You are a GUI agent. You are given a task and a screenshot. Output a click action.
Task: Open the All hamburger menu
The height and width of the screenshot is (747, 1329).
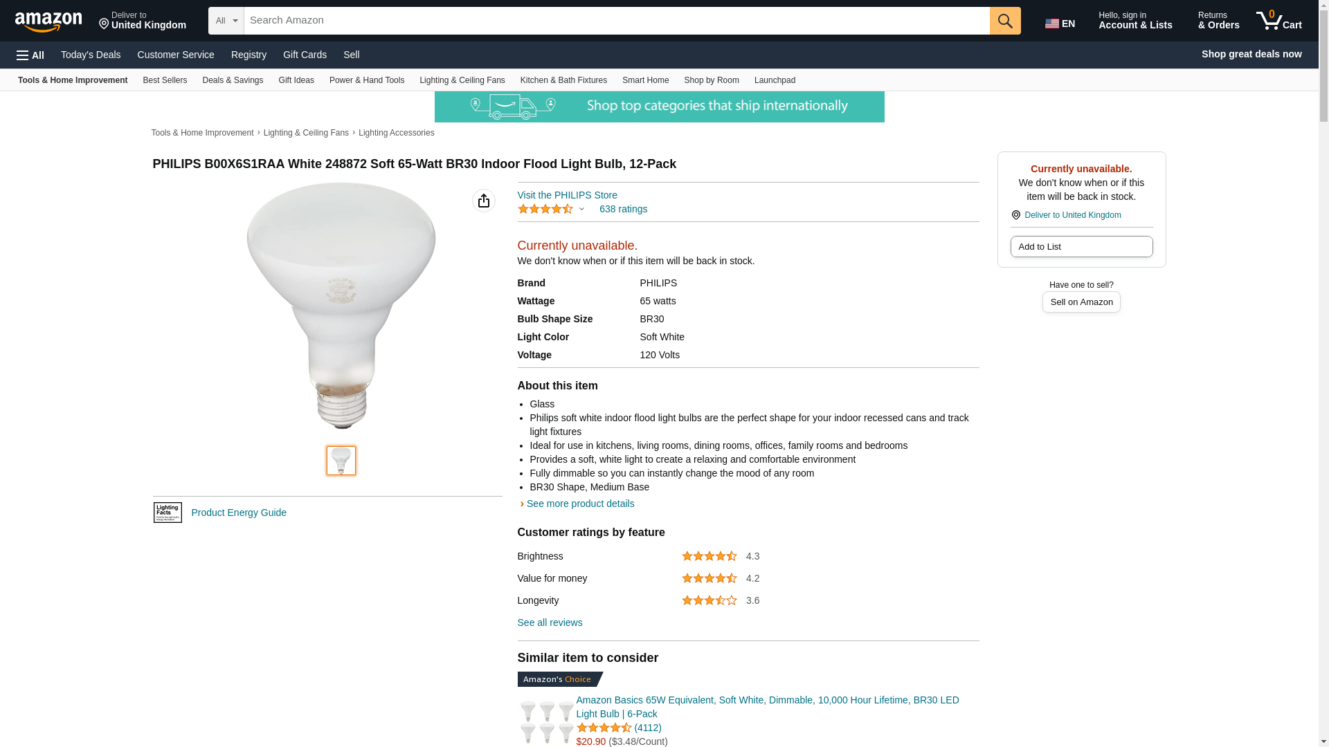click(x=30, y=55)
